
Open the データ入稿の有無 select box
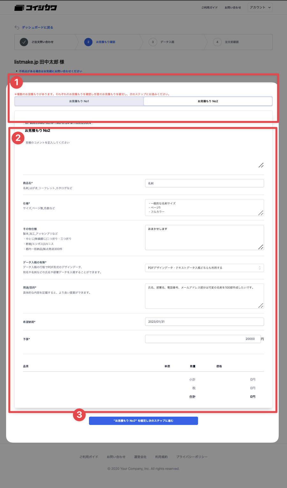204,268
